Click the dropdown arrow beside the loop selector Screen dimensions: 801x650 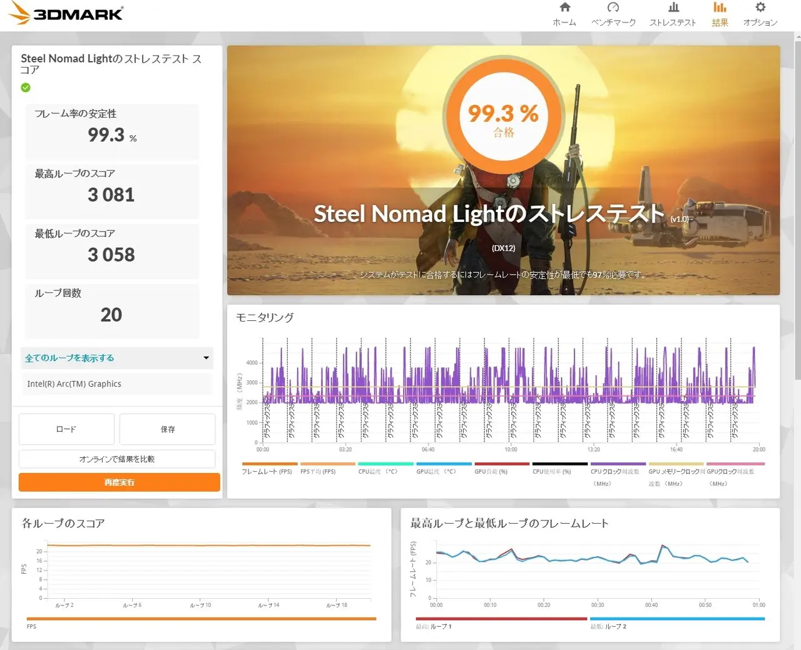tap(206, 358)
